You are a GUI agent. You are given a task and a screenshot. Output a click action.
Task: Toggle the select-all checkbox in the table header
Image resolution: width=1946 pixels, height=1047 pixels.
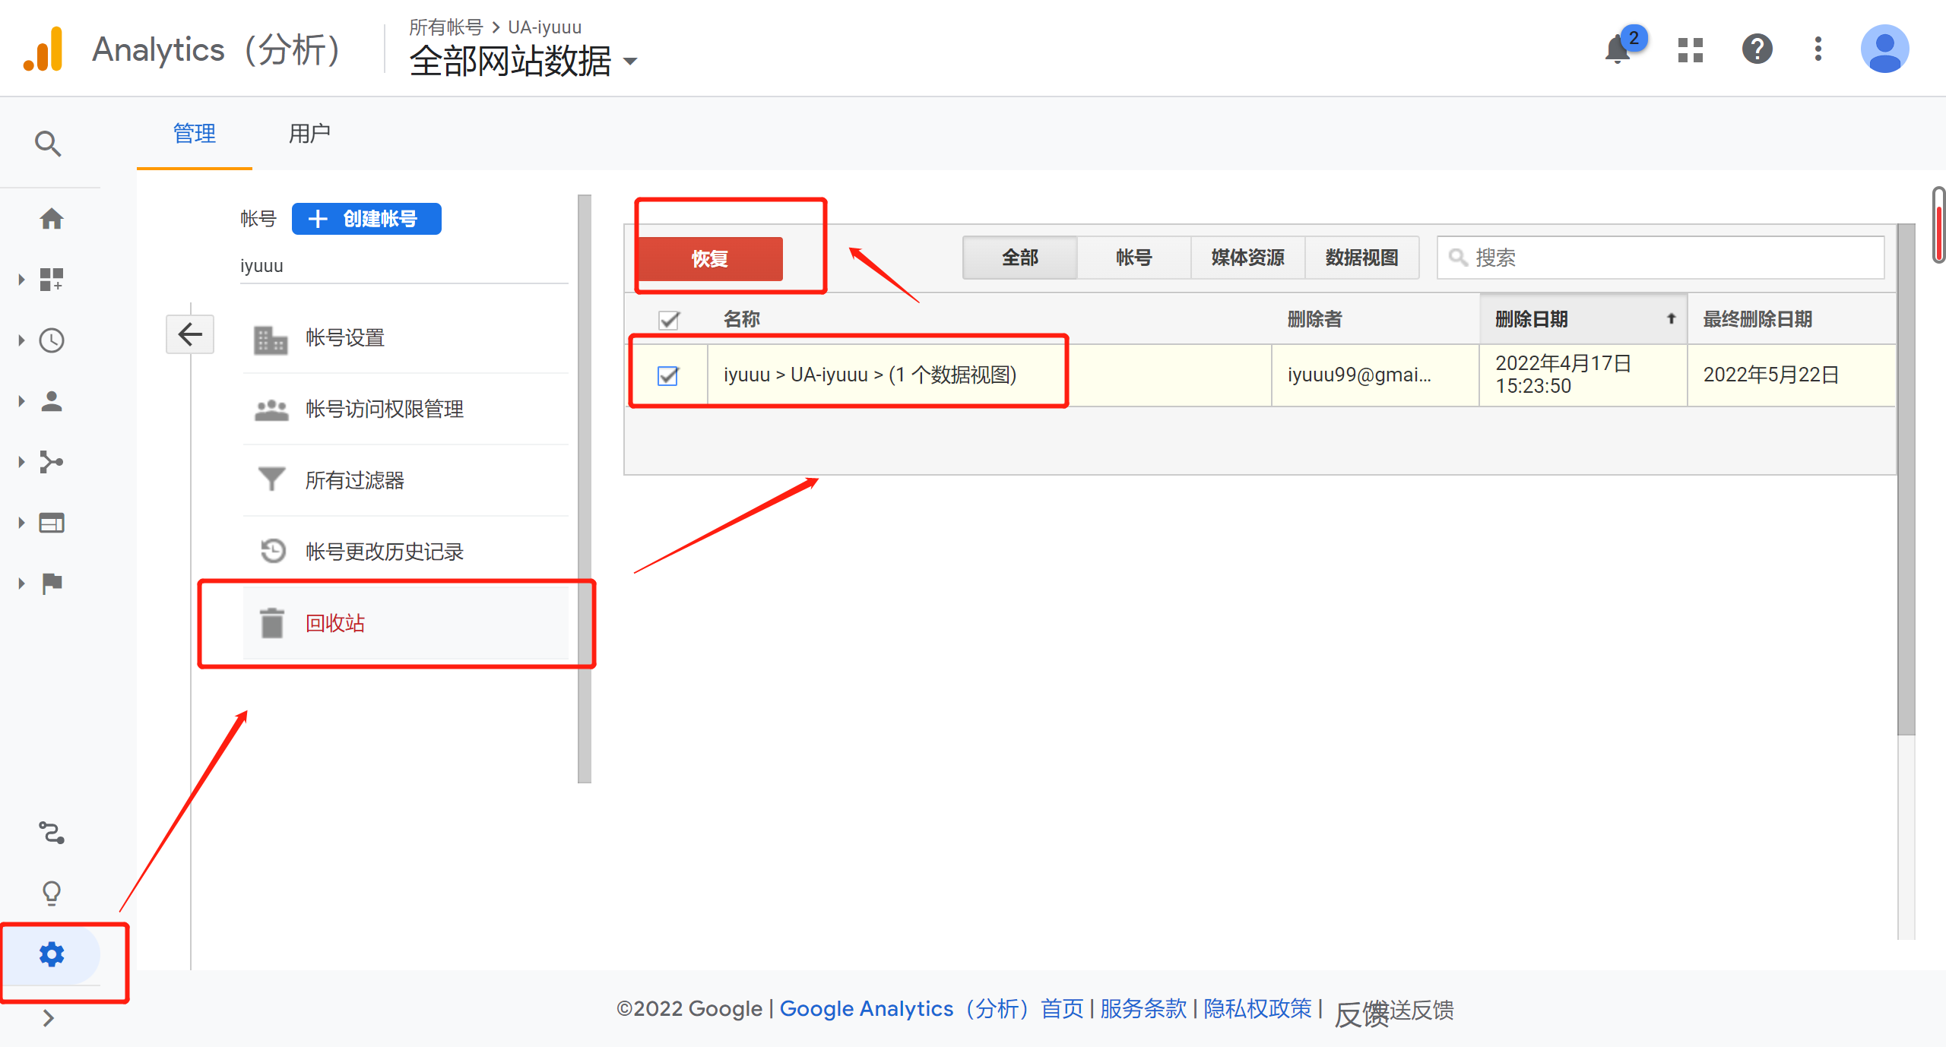tap(667, 320)
